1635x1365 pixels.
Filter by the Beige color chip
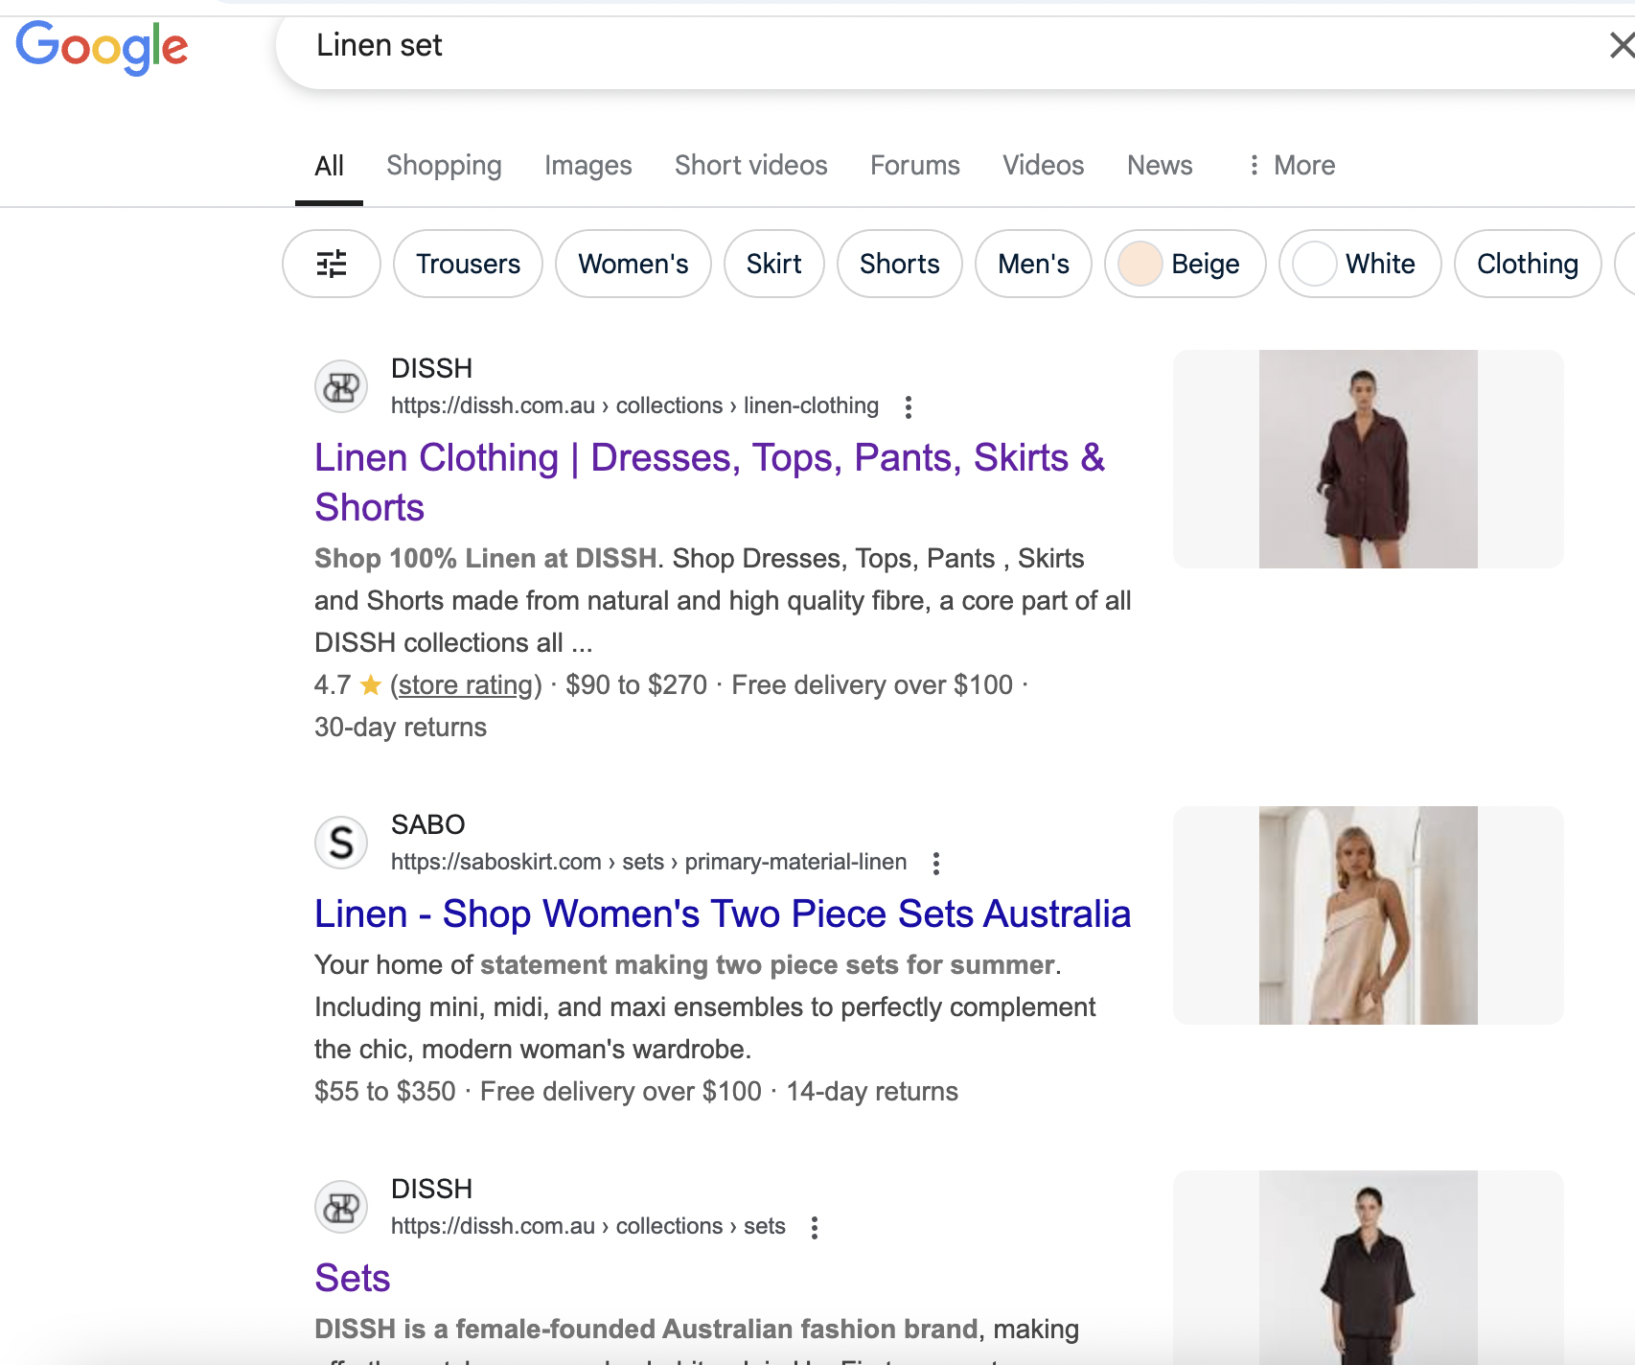(1186, 264)
